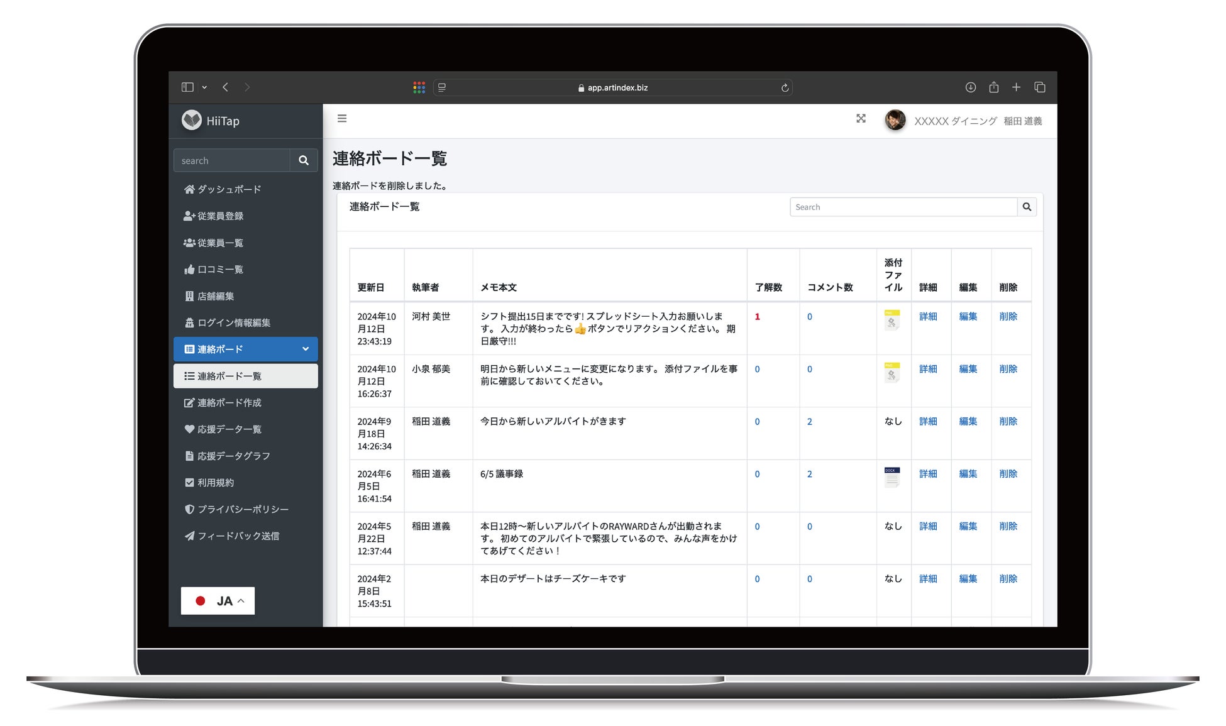Image resolution: width=1226 pixels, height=726 pixels.
Task: Open 連絡ボード作成 in the sidebar
Action: coord(229,403)
